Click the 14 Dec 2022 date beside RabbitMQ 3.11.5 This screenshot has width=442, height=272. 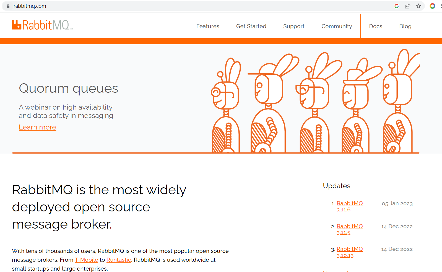pyautogui.click(x=397, y=227)
